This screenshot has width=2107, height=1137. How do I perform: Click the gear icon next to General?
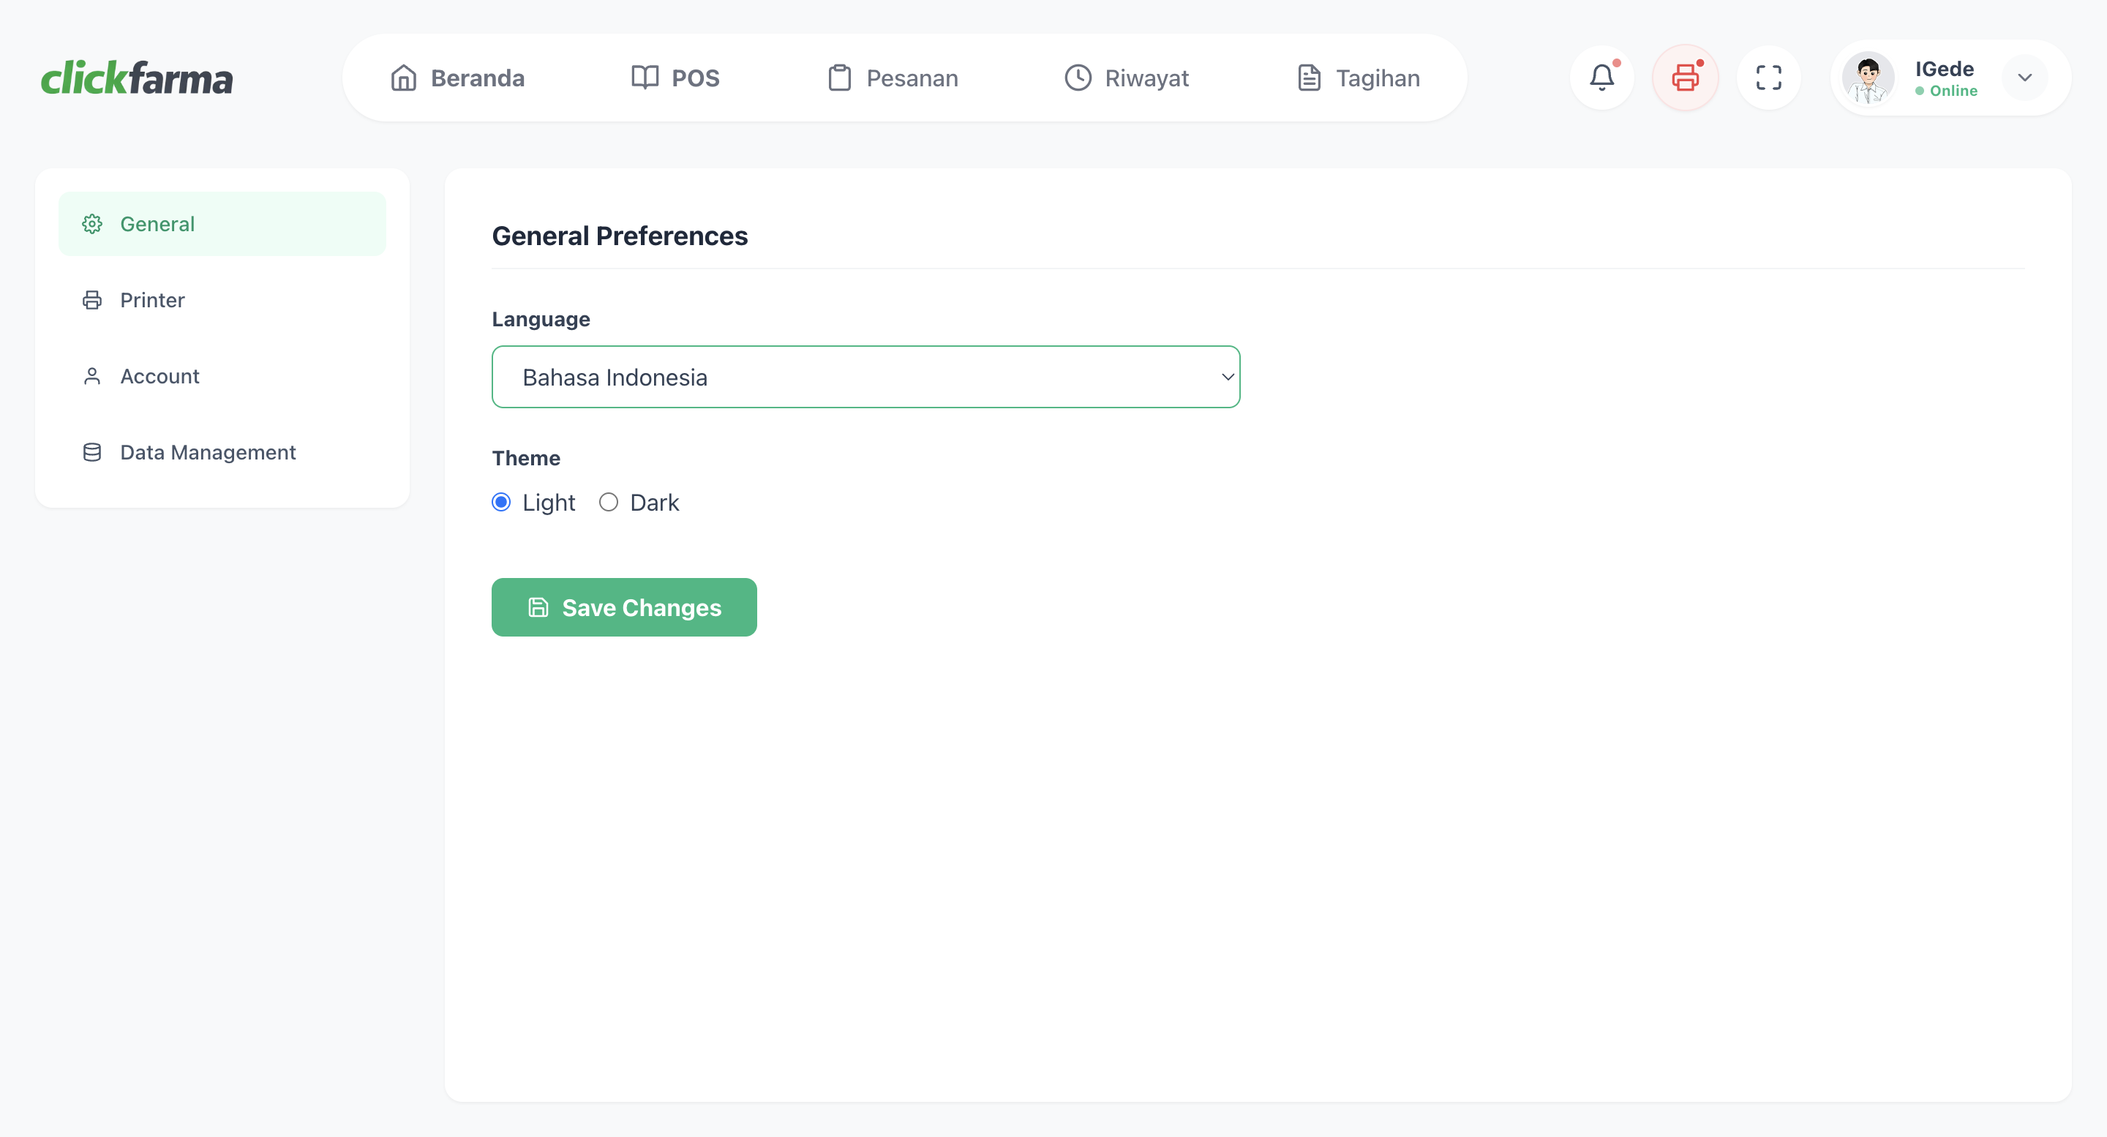[91, 223]
